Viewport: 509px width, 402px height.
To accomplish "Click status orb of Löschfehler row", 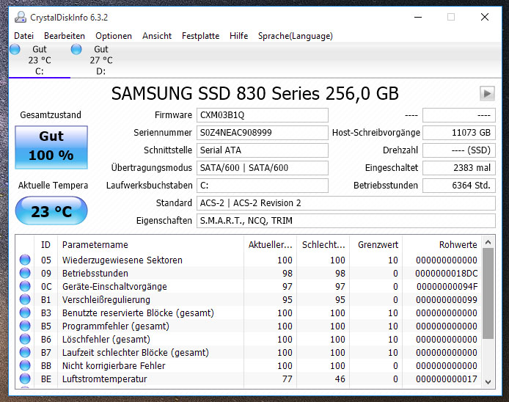I will point(25,339).
